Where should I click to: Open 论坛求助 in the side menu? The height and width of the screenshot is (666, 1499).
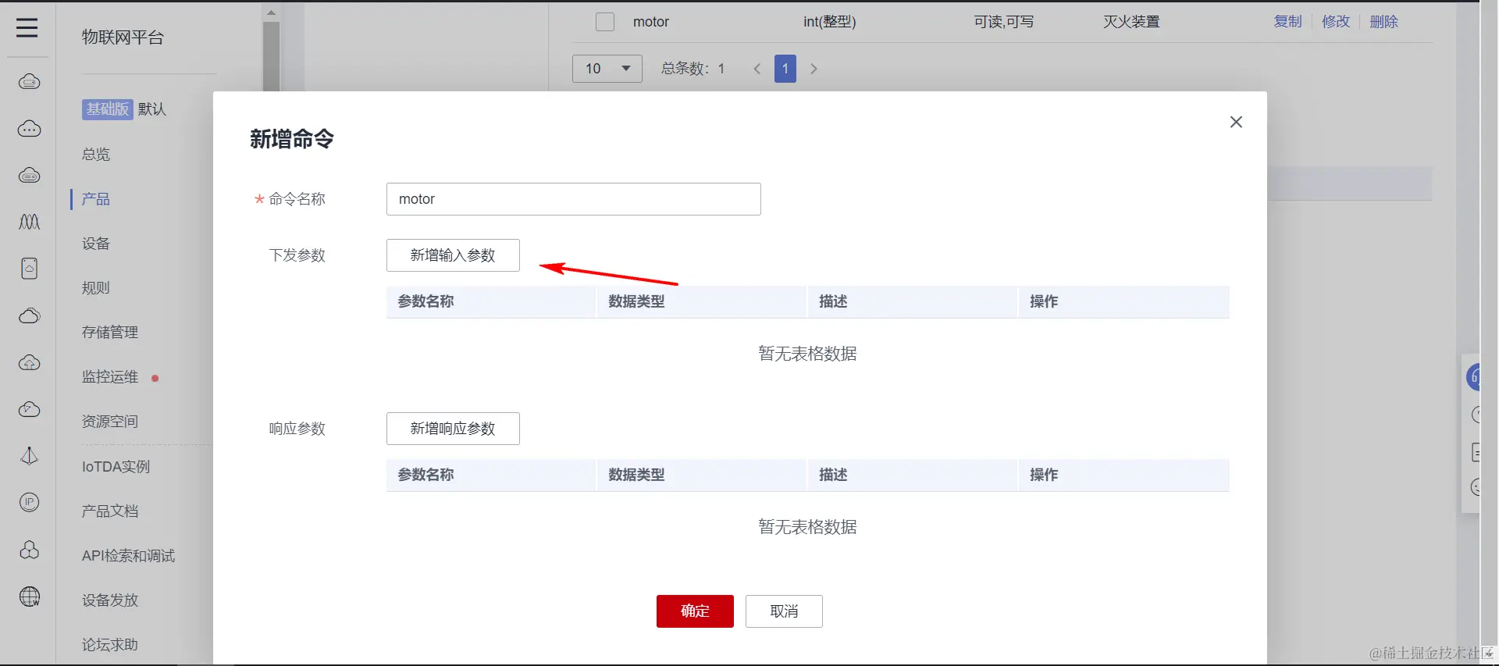(110, 645)
